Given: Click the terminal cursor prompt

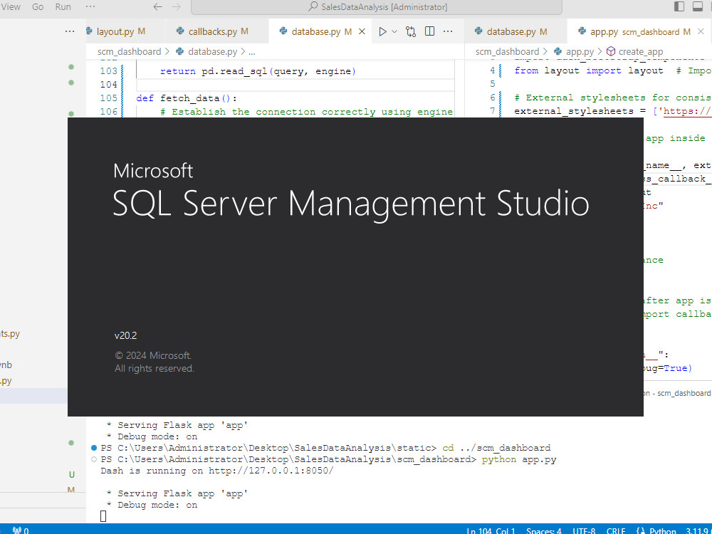Looking at the screenshot, I should click(x=103, y=516).
